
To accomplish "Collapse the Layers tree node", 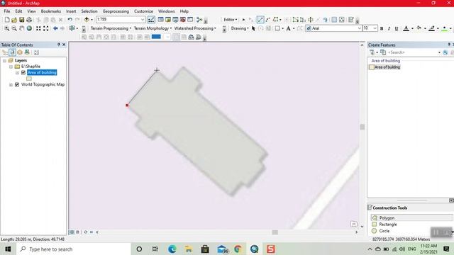I will coord(4,61).
